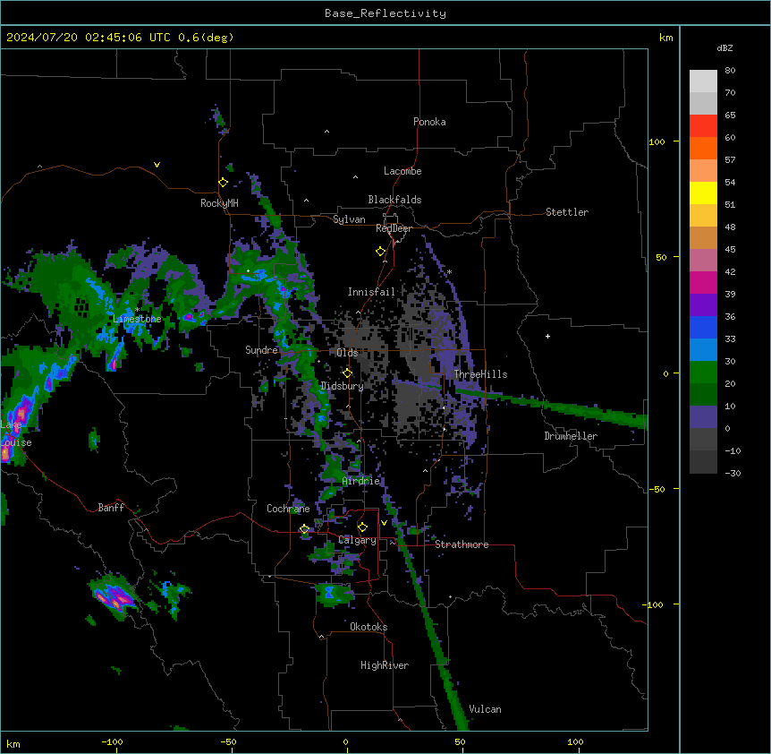The height and width of the screenshot is (754, 771).
Task: Click the Calgary label
Action: (x=358, y=540)
